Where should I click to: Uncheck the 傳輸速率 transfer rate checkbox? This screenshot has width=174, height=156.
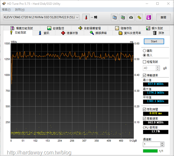pyautogui.click(x=145, y=75)
